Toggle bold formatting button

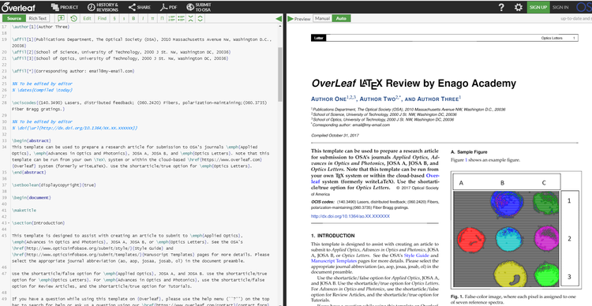(133, 18)
